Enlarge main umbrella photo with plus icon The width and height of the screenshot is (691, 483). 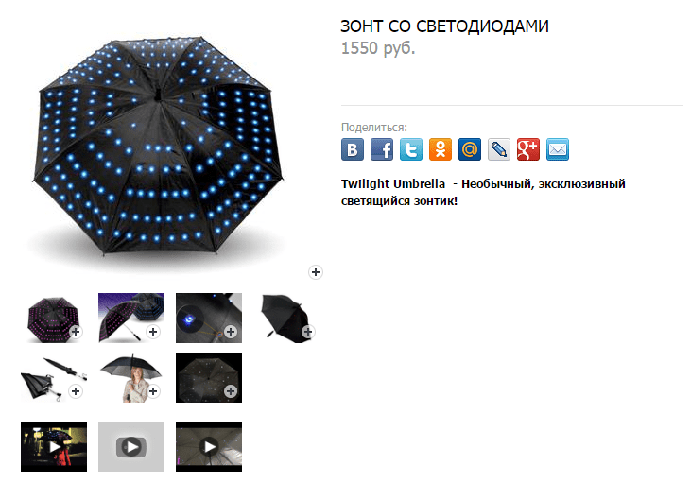pyautogui.click(x=315, y=272)
